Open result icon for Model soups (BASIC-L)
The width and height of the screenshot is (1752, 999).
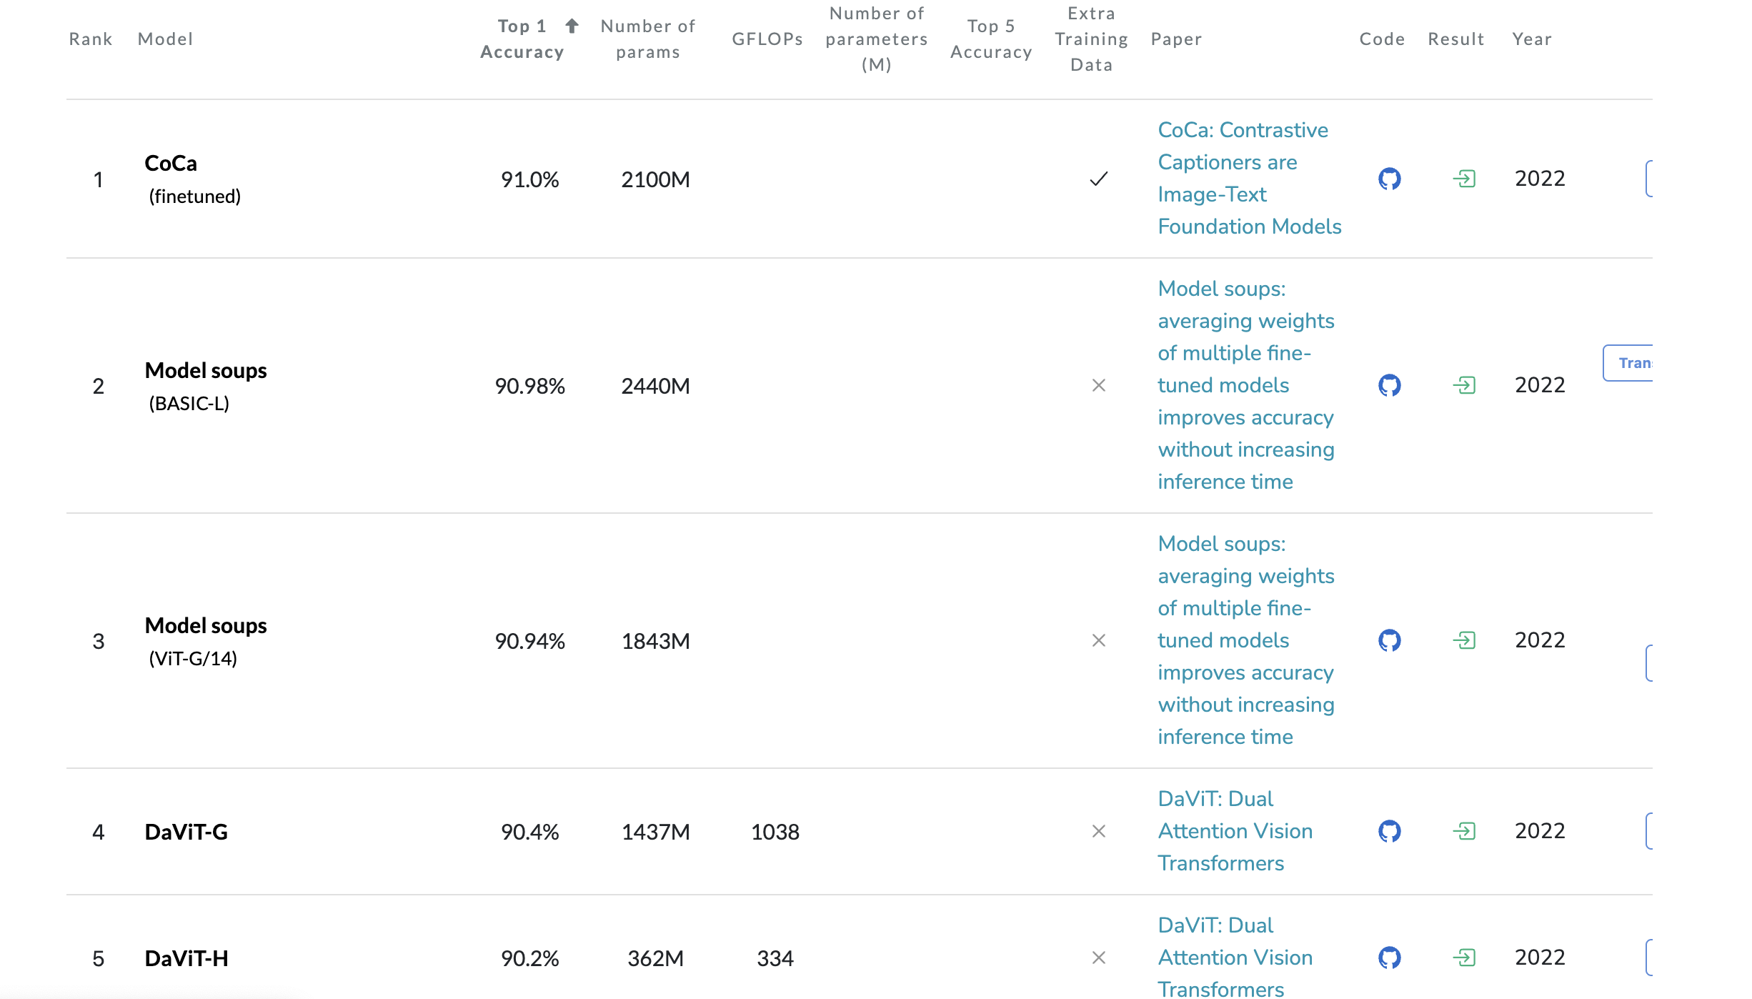[x=1464, y=385]
